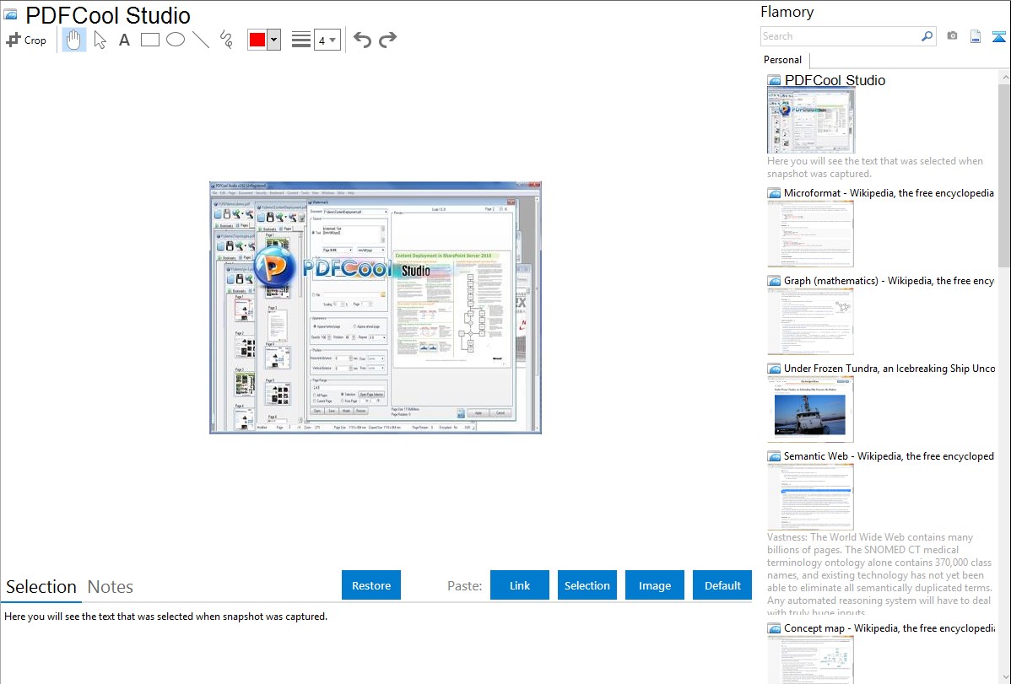Pick the ellipse shape tool
The height and width of the screenshot is (684, 1011).
coord(176,40)
